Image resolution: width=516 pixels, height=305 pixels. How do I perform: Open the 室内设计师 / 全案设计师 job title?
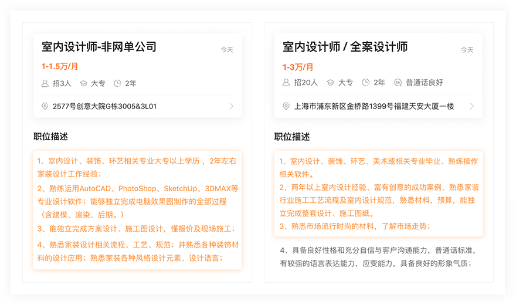pos(345,47)
